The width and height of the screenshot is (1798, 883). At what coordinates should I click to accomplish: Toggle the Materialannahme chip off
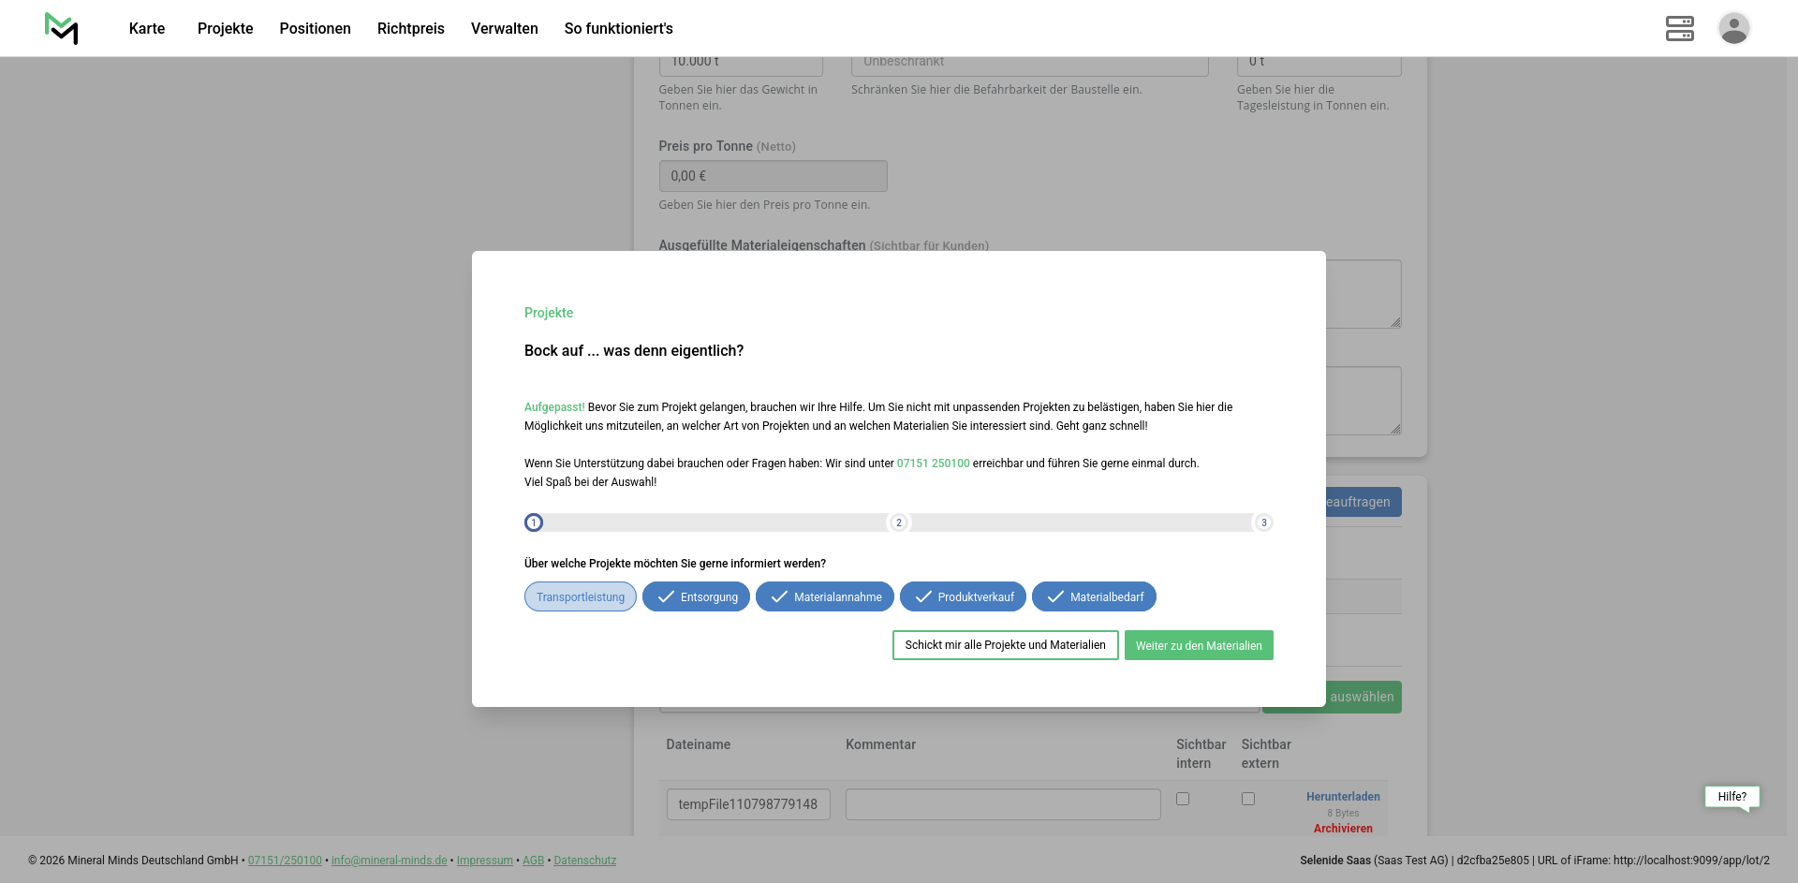(824, 597)
